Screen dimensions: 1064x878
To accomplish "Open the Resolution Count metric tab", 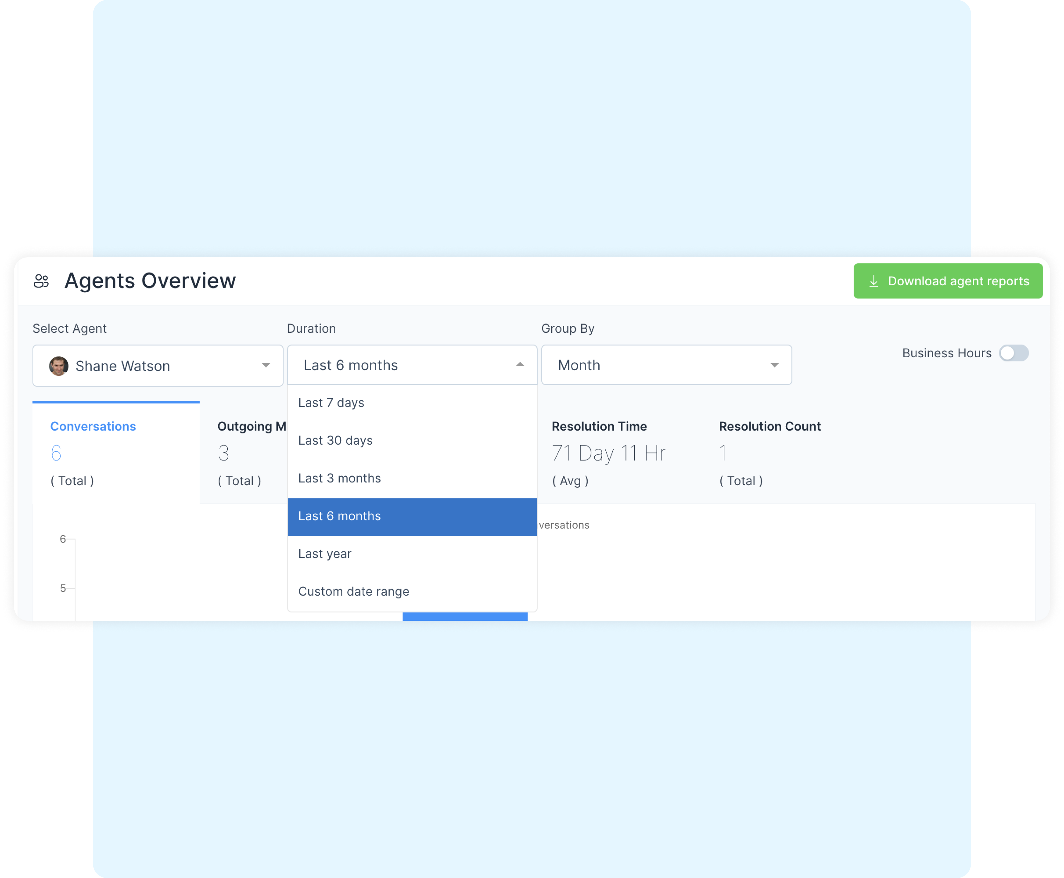I will coord(769,426).
